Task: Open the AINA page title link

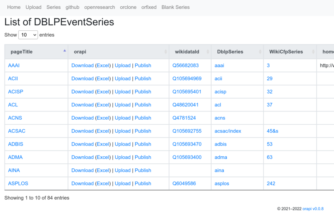Action: click(14, 170)
